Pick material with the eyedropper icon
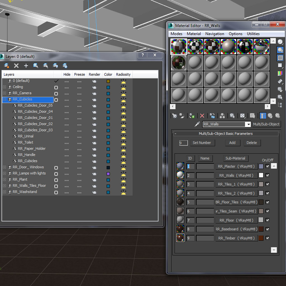 pos(197,124)
